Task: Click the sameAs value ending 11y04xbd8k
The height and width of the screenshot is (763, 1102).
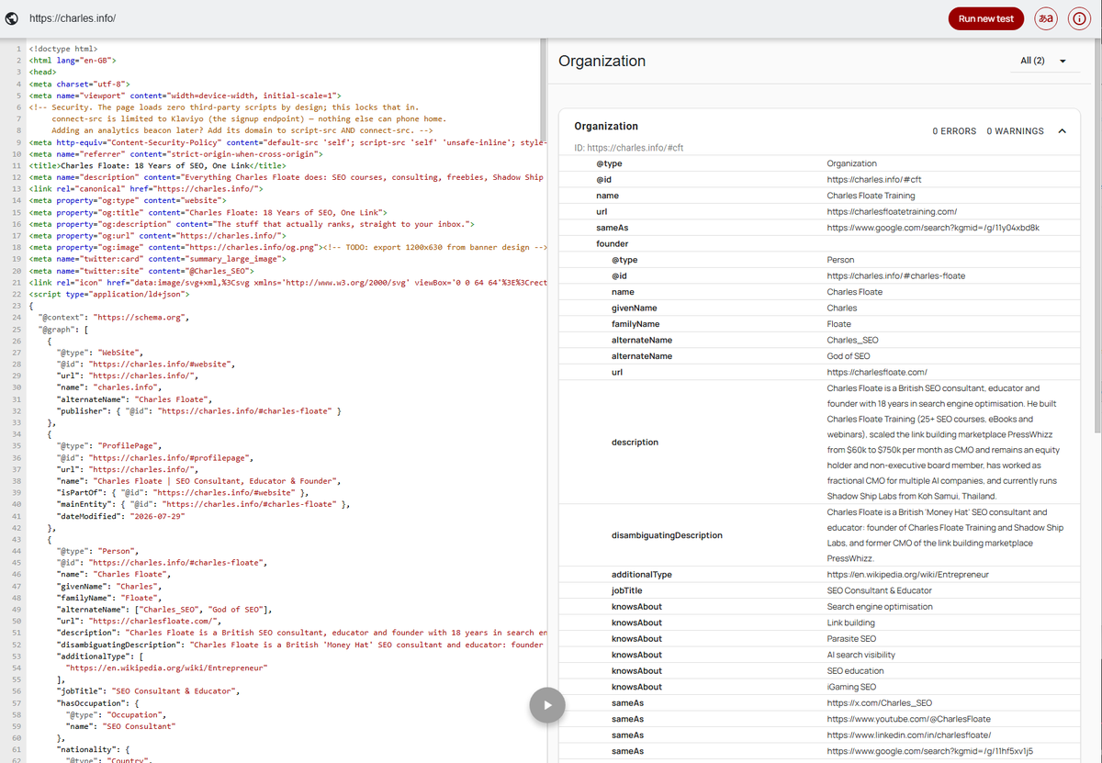Action: coord(933,228)
